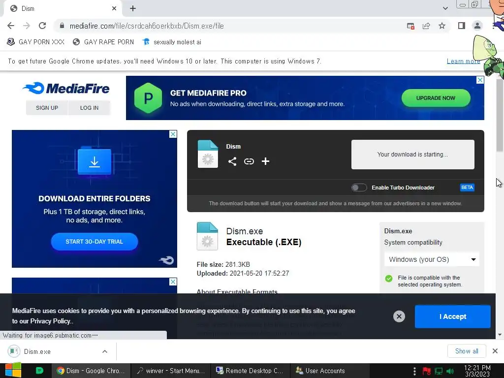
Task: Click the Dism file icon in dark panel
Action: 208,154
